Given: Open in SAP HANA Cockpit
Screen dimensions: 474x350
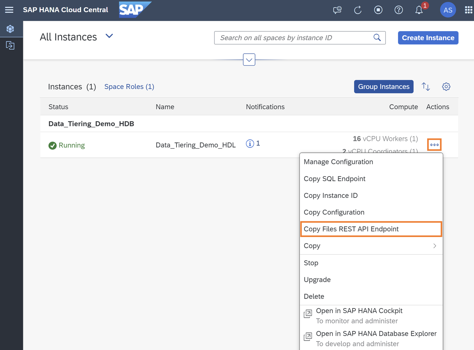Looking at the screenshot, I should click(371, 316).
